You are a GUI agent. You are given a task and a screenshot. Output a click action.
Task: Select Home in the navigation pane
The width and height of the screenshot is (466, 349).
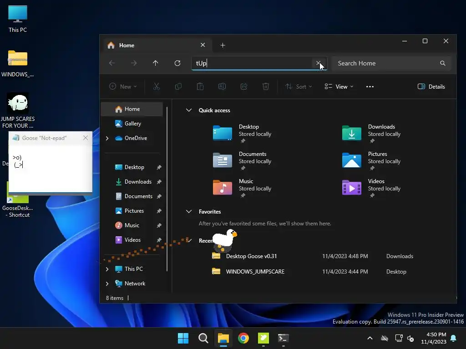point(132,109)
